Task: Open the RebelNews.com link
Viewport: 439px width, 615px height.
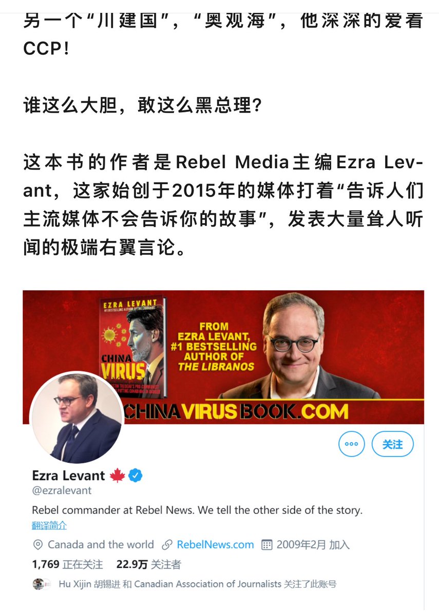Action: coord(215,544)
